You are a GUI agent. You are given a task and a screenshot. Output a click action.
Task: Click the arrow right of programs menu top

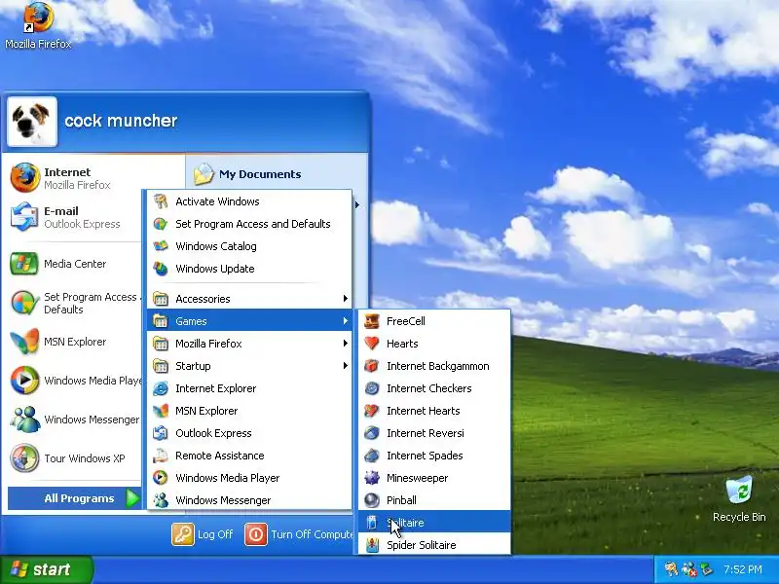point(356,204)
